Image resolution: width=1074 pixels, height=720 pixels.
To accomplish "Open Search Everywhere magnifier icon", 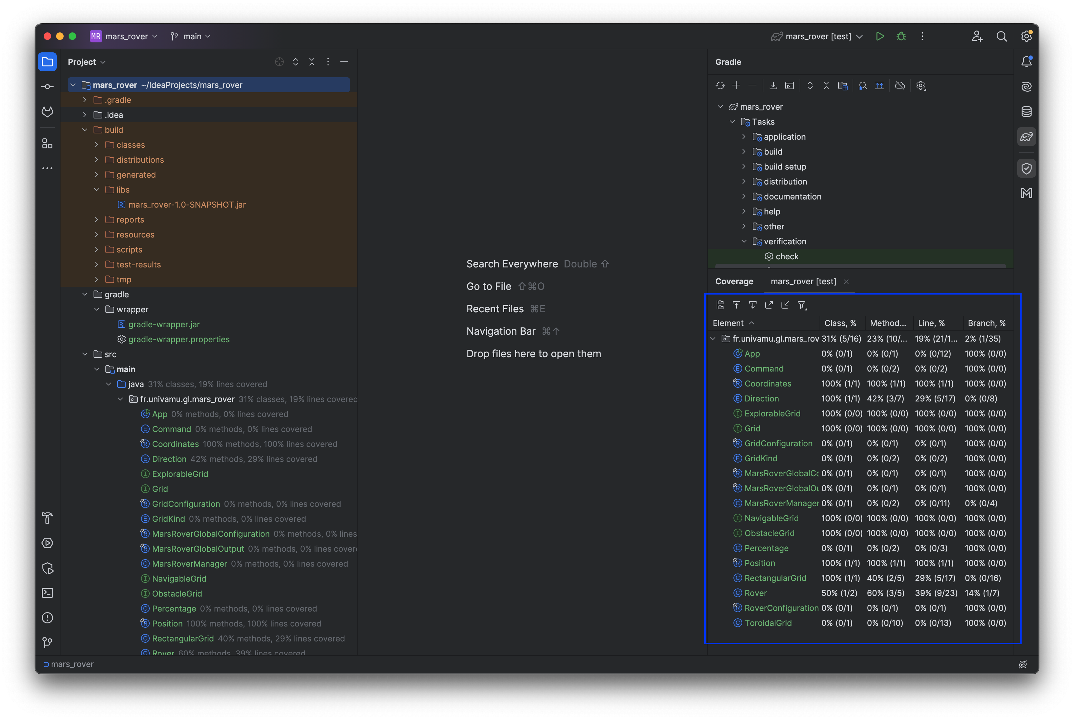I will coord(1001,36).
